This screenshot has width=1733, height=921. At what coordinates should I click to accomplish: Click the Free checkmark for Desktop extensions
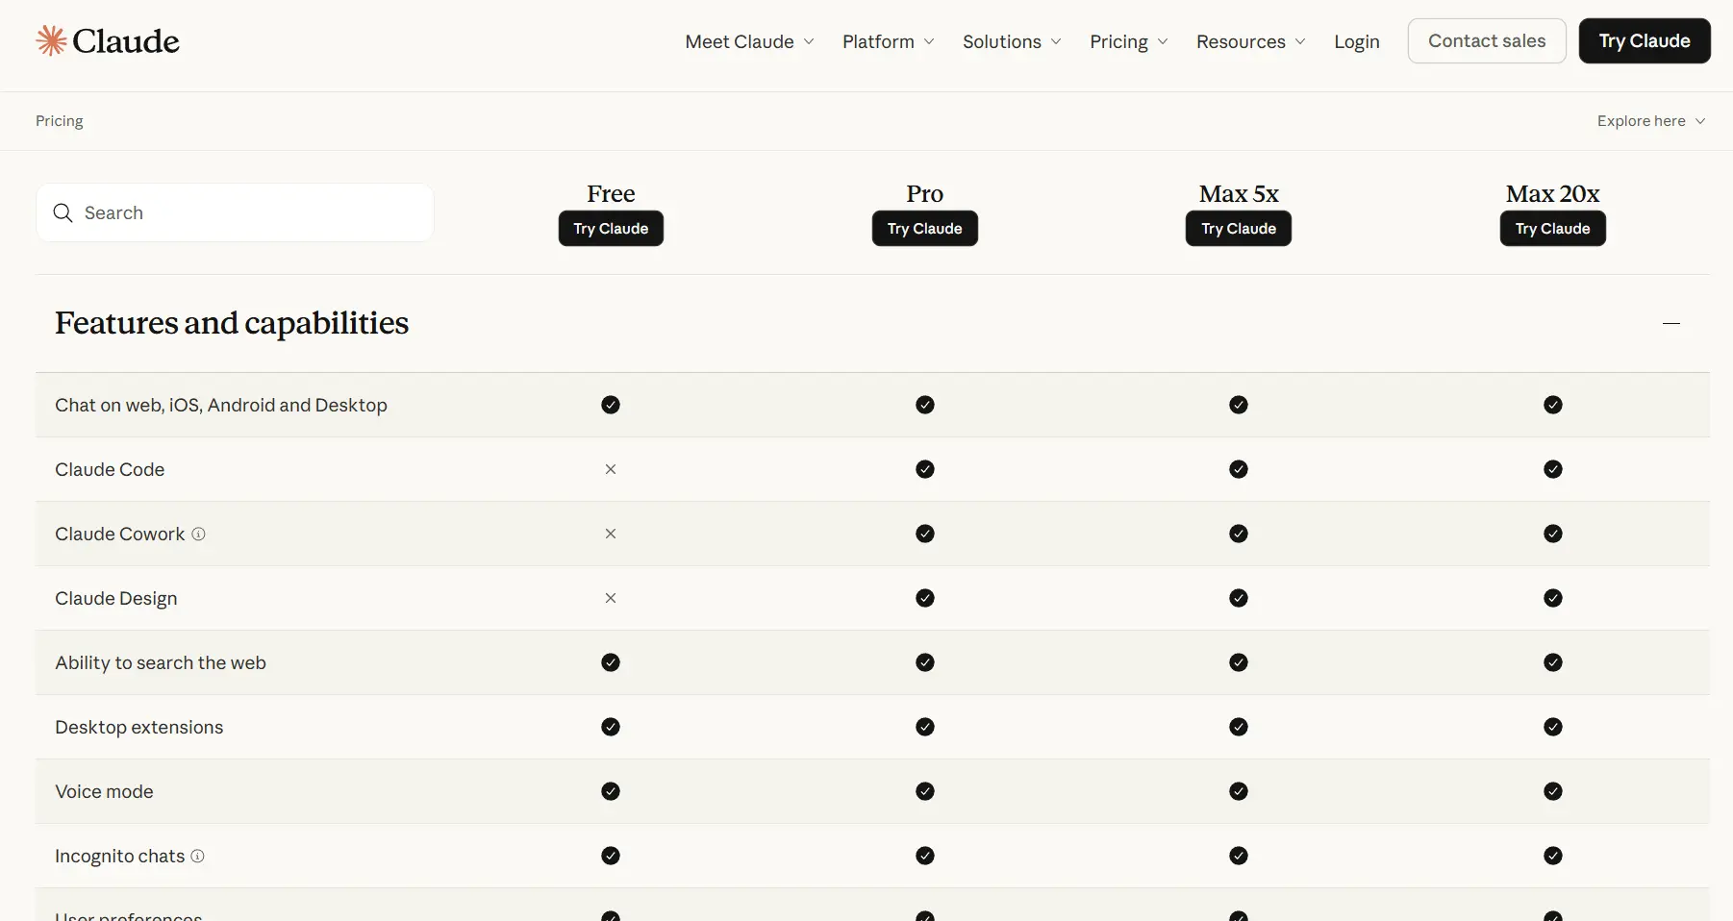611,727
